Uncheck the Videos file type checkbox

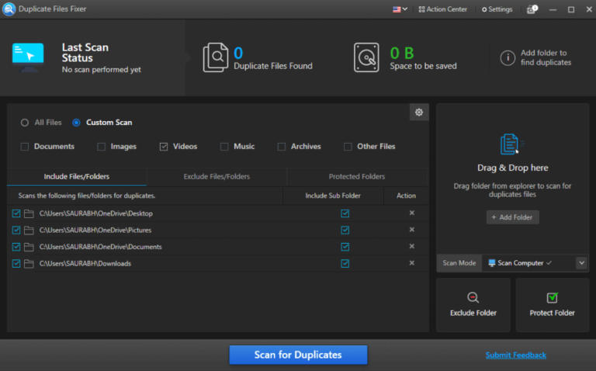(164, 147)
